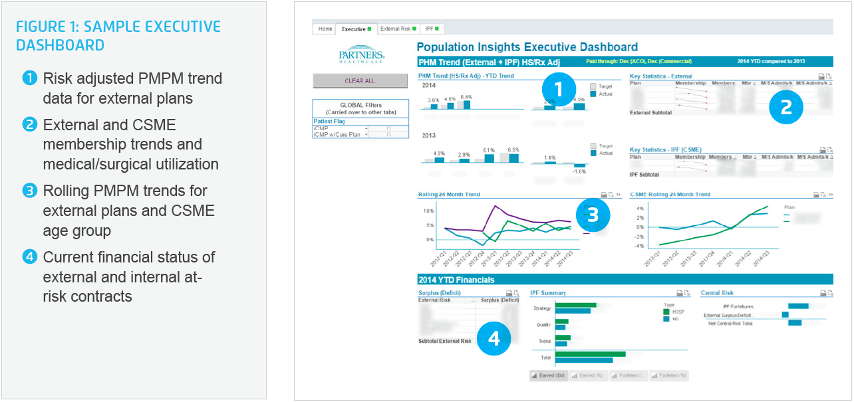Enable the iCMP w/Care Plan checkbox
Screen dimensions: 854x402
point(389,135)
